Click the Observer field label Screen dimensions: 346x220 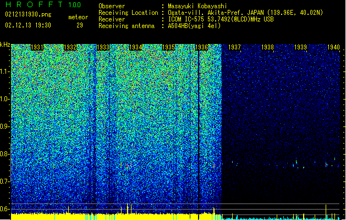[112, 6]
